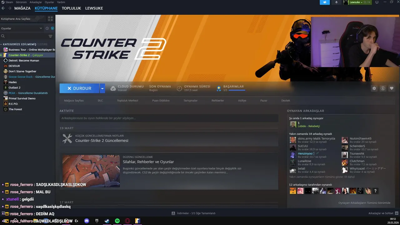Switch library to grid view icon
This screenshot has height=225, width=400.
click(x=50, y=19)
